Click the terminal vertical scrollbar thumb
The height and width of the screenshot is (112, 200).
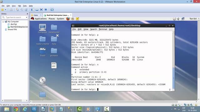pos(173,78)
